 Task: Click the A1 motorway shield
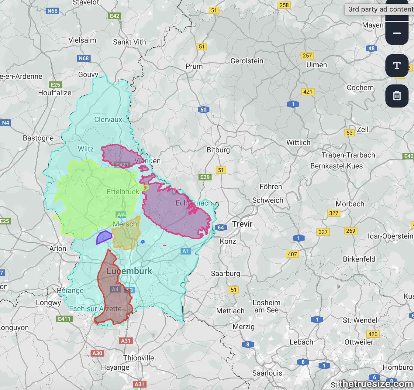(x=185, y=251)
